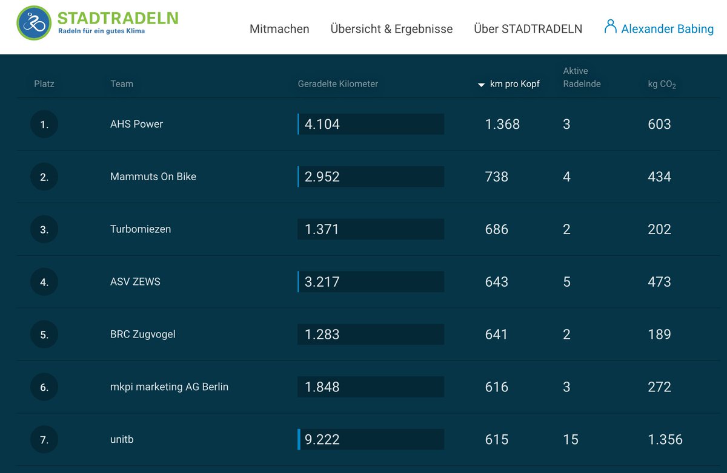Sort by the kg CO2 column header
Viewport: 727px width, 473px height.
(x=662, y=85)
